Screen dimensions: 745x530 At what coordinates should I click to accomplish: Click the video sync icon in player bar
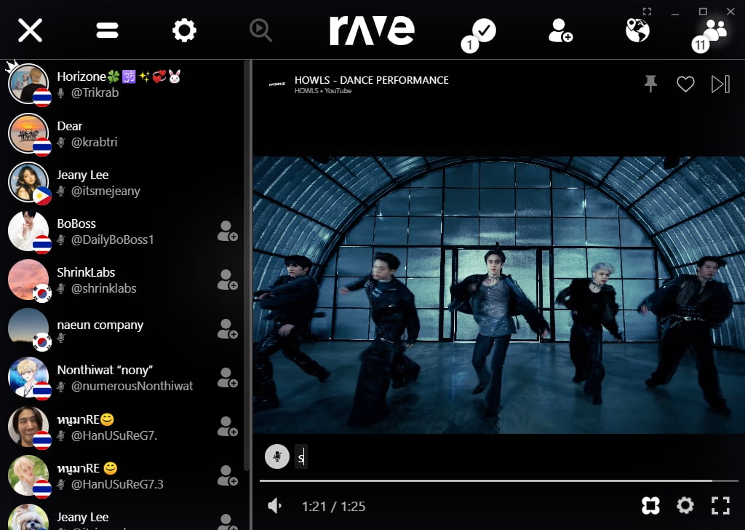coord(651,506)
